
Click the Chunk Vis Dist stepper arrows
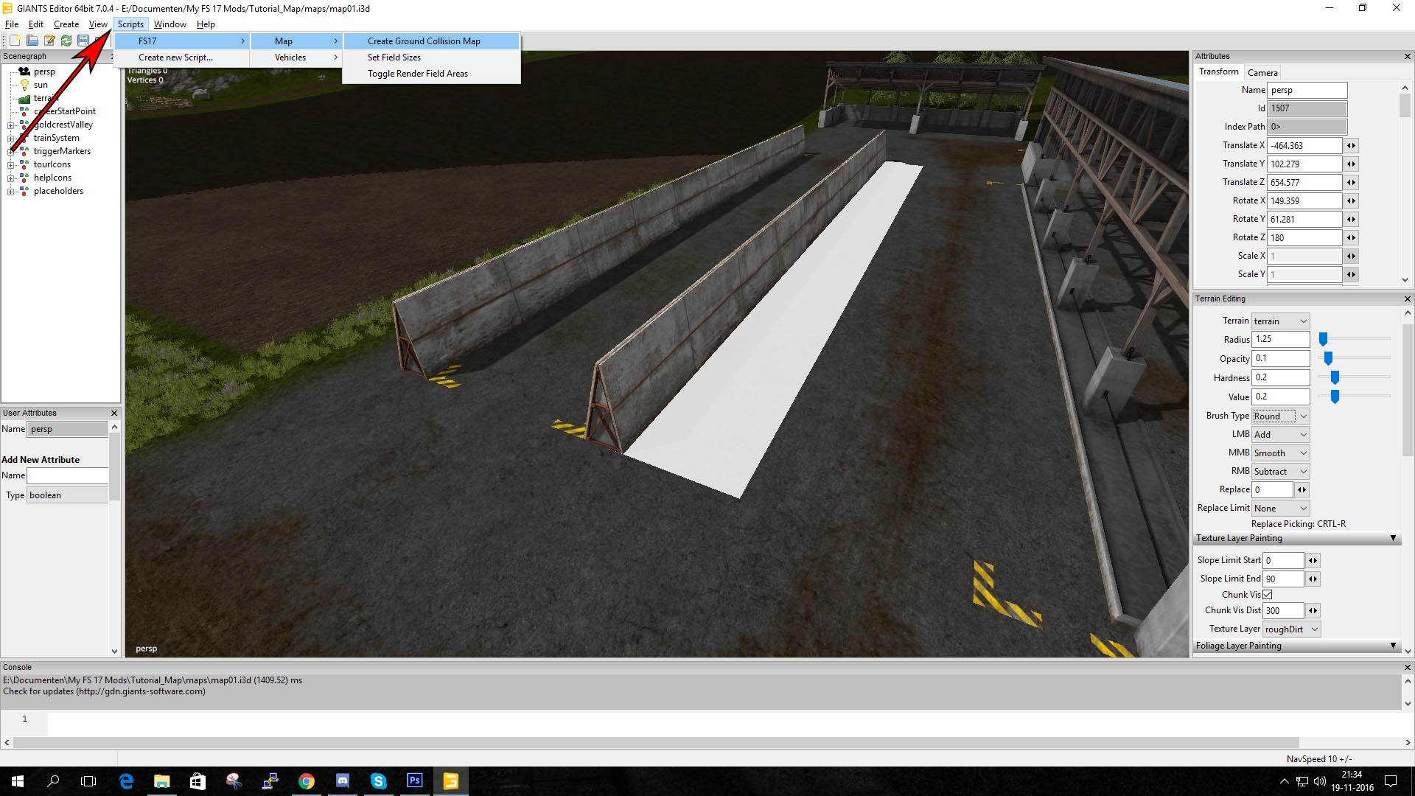1313,611
